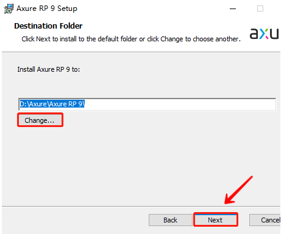Click the Destination Folder heading

(x=48, y=26)
